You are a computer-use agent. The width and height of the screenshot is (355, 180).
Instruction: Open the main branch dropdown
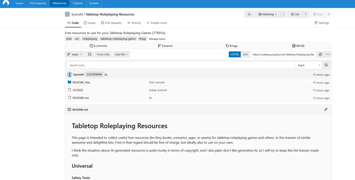pyautogui.click(x=75, y=55)
